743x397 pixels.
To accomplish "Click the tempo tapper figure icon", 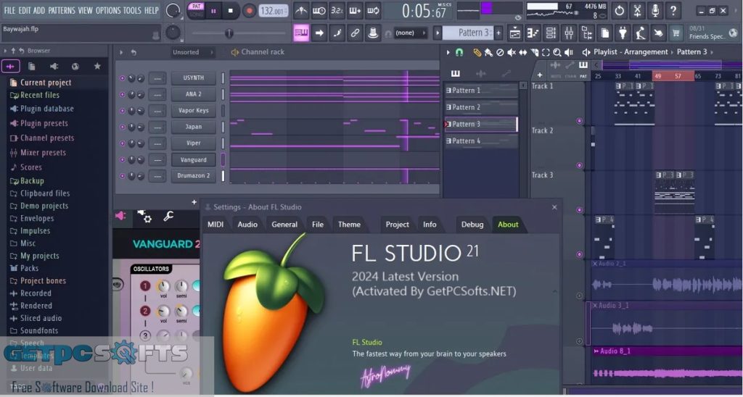I will (641, 33).
